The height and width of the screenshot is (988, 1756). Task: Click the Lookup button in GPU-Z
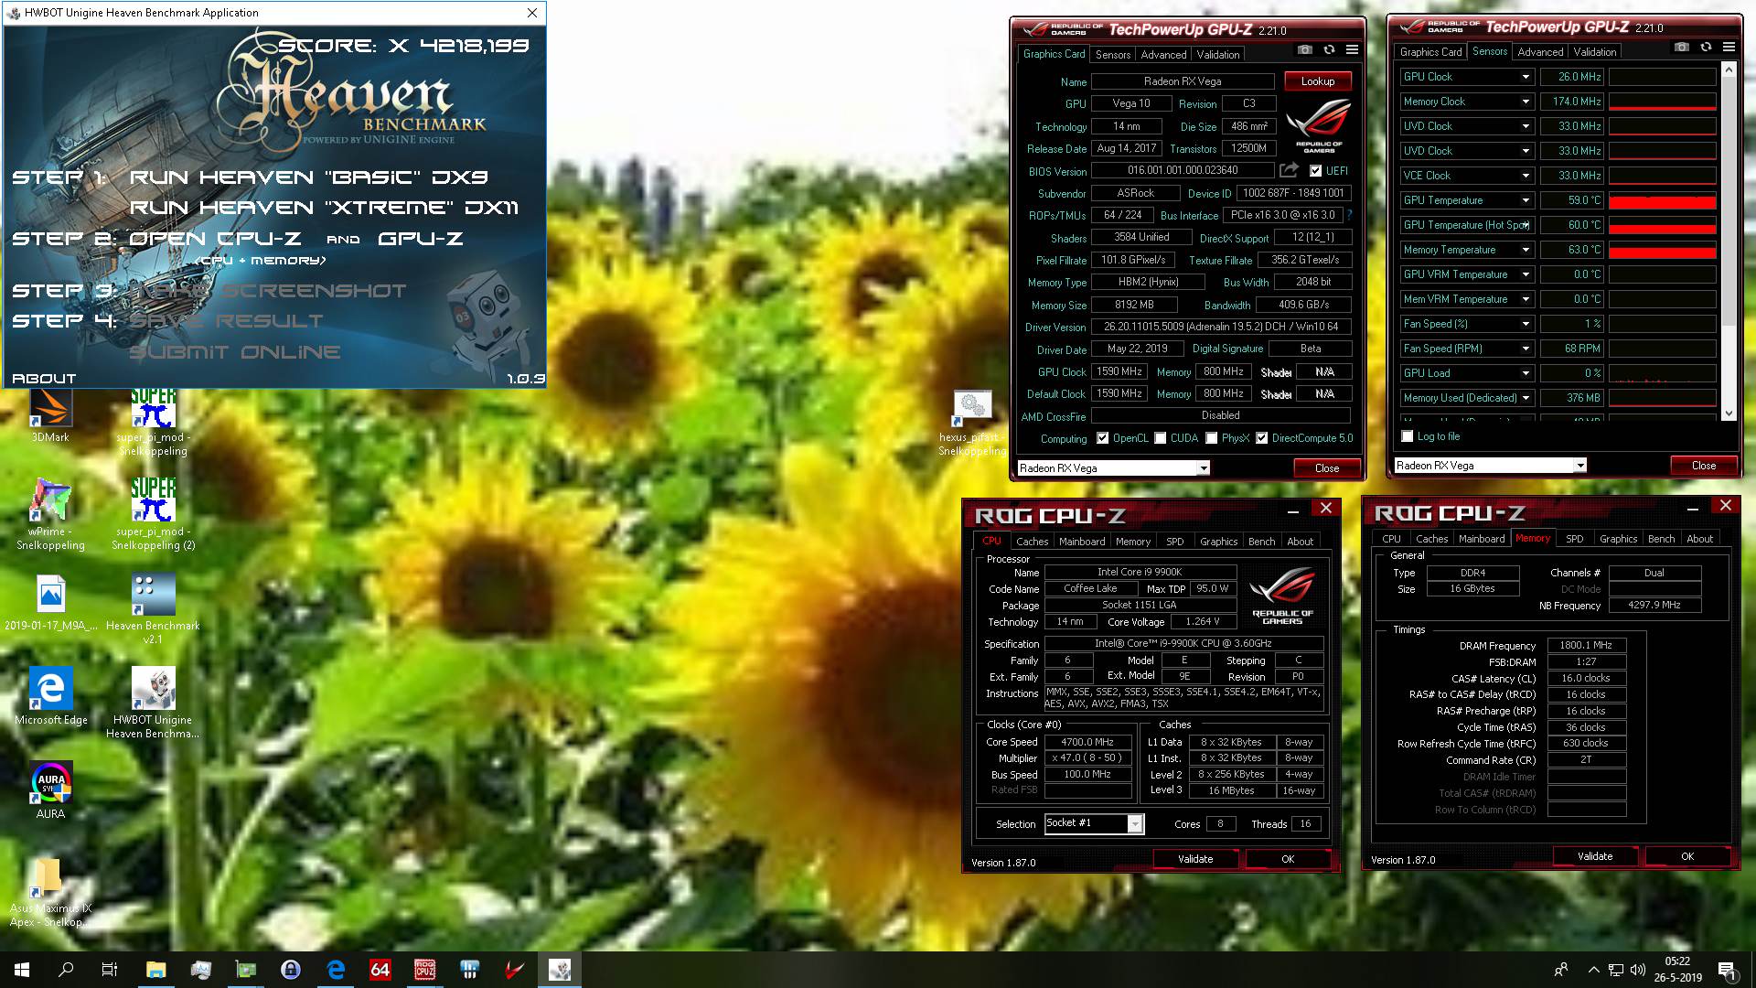click(x=1317, y=81)
